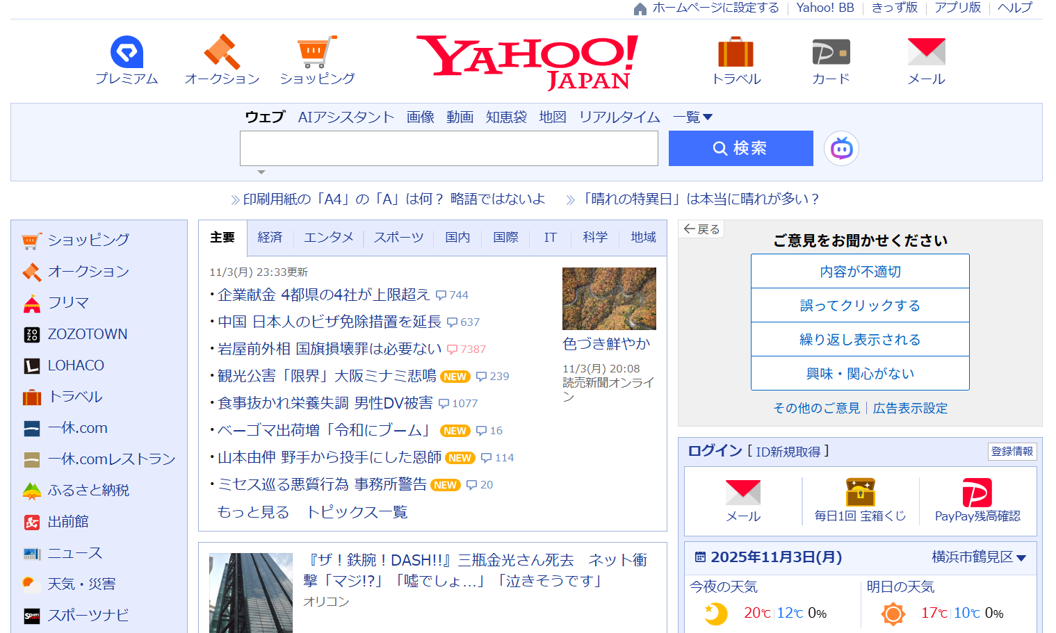
Task: Select the スポーツ news tab
Action: (398, 238)
